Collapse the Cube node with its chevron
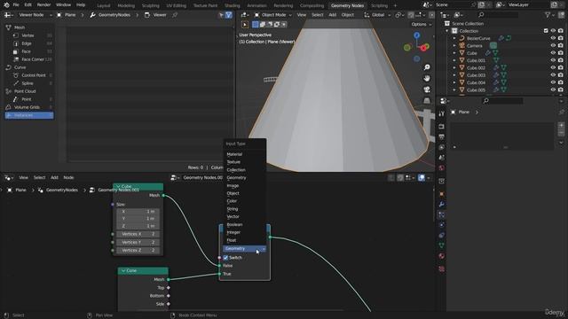The height and width of the screenshot is (319, 568). [x=118, y=186]
